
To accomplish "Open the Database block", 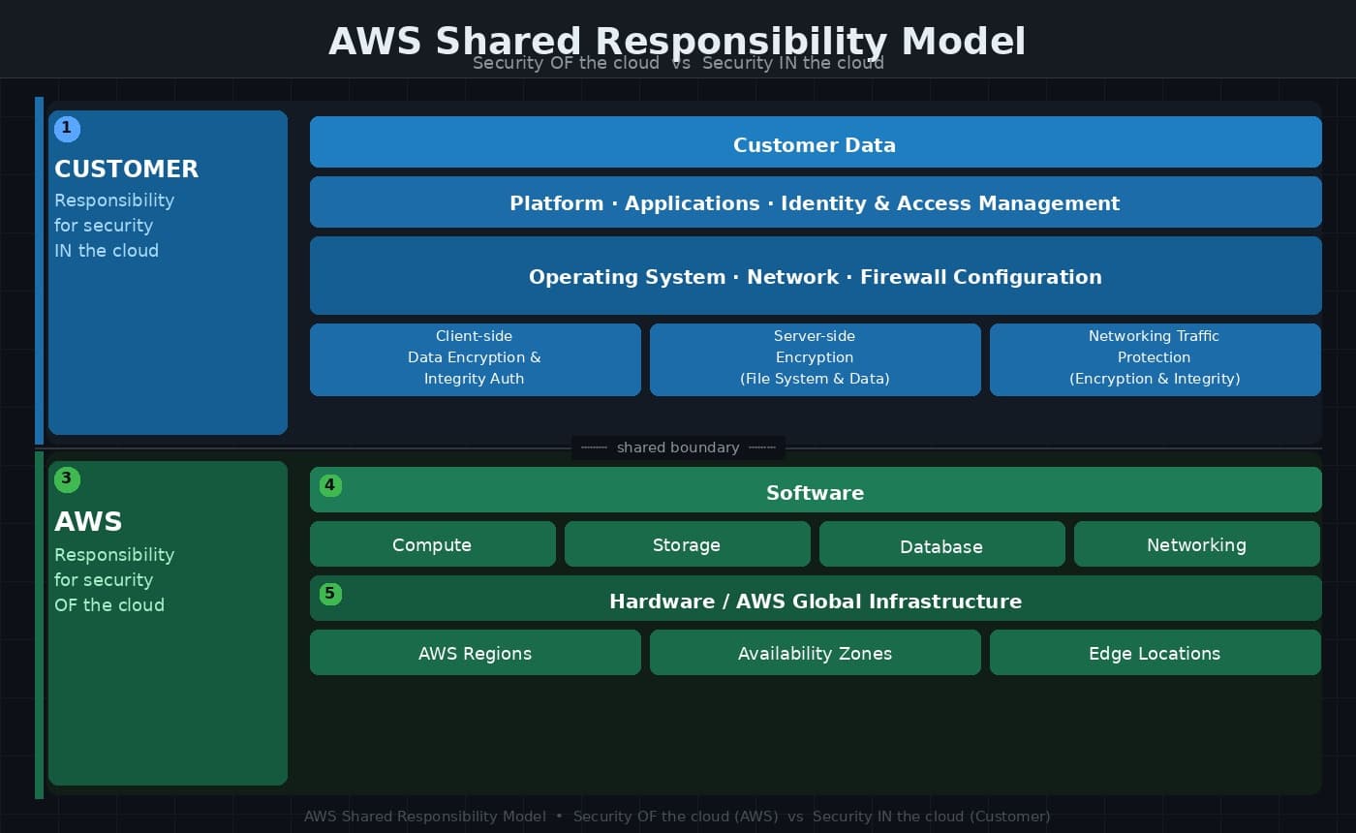I will [941, 544].
